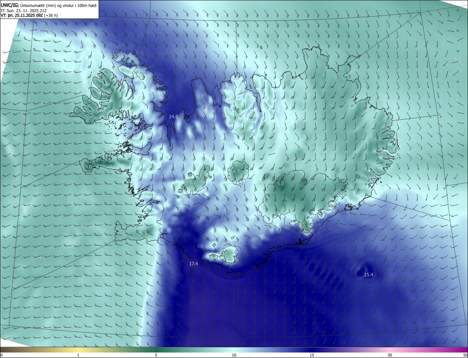Pick the 5.9 value on the central glacier

coord(236,171)
